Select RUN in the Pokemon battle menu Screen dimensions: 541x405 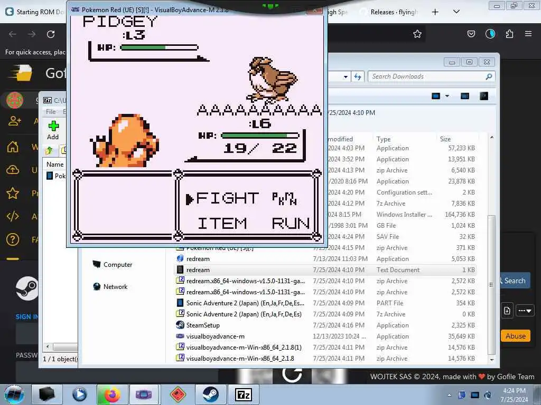291,223
